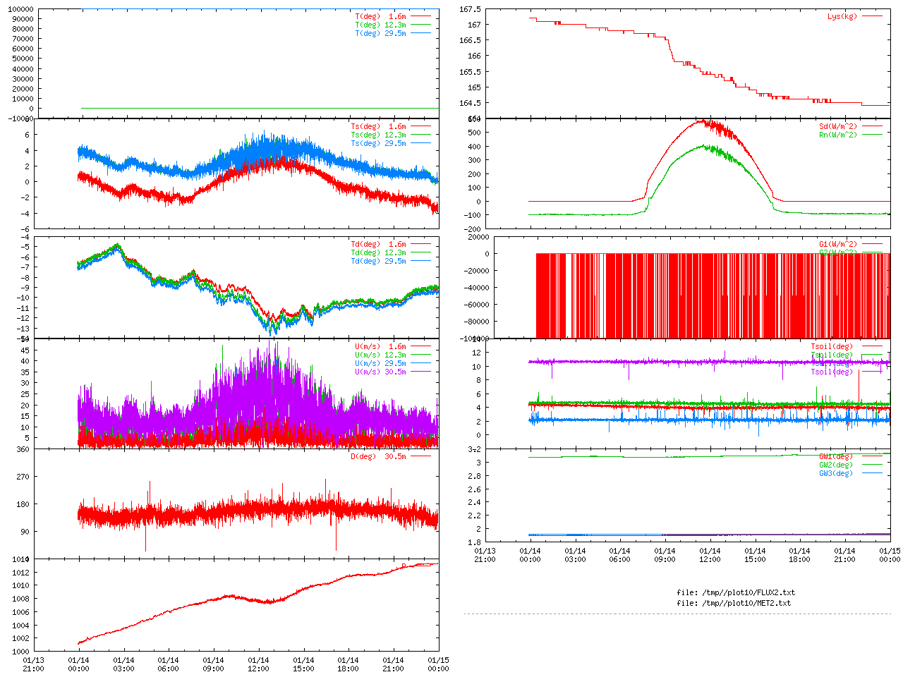Click the T(deg) 1.6m legend label
The height and width of the screenshot is (677, 903).
(x=380, y=16)
